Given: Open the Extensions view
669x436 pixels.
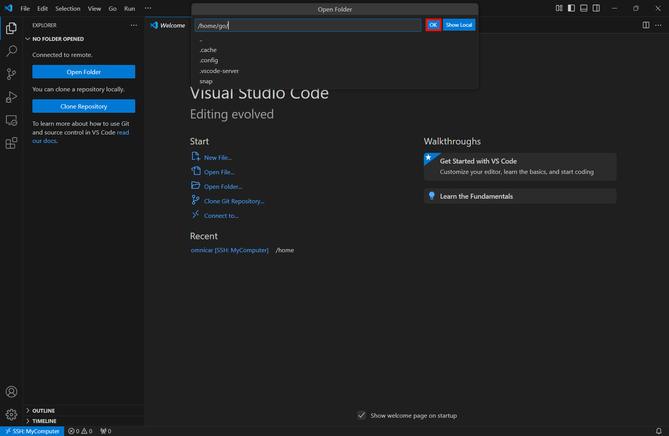Looking at the screenshot, I should click(11, 143).
